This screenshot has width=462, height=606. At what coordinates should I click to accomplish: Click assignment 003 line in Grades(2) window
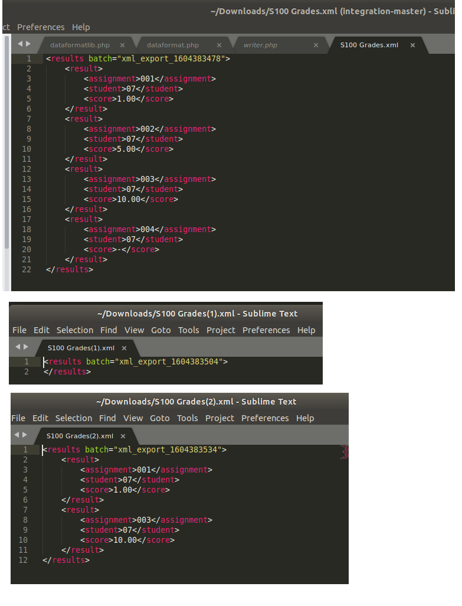tap(146, 520)
